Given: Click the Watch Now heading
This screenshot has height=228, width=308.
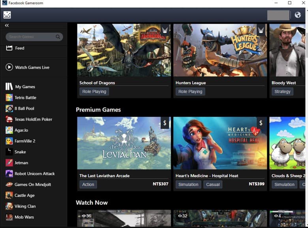Looking at the screenshot, I should click(92, 203).
